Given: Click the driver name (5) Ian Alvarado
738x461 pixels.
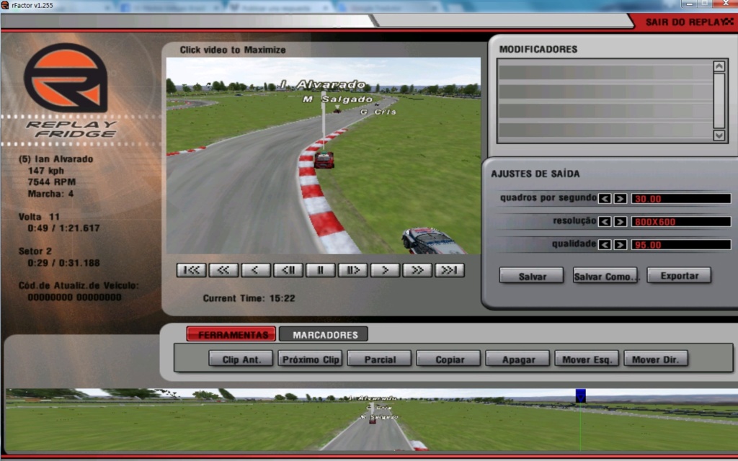Looking at the screenshot, I should pos(55,159).
